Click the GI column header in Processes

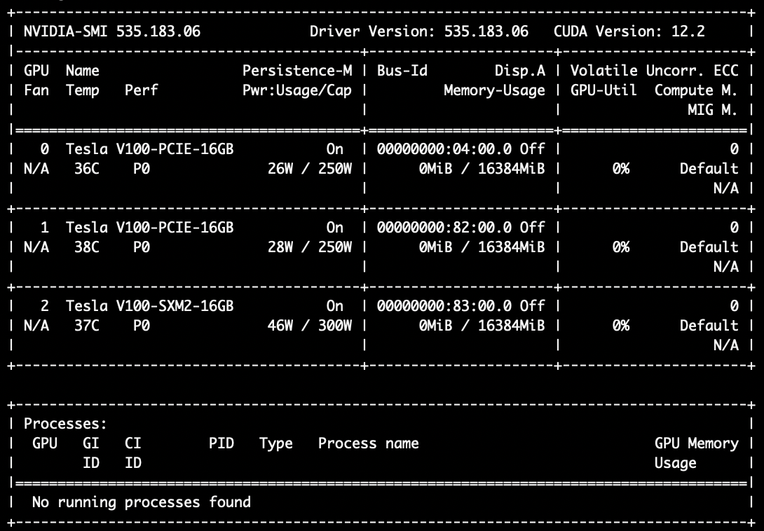coord(91,443)
